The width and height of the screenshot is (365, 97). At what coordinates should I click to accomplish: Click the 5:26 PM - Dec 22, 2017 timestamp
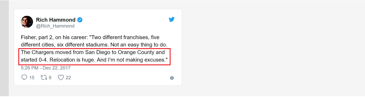pos(46,68)
